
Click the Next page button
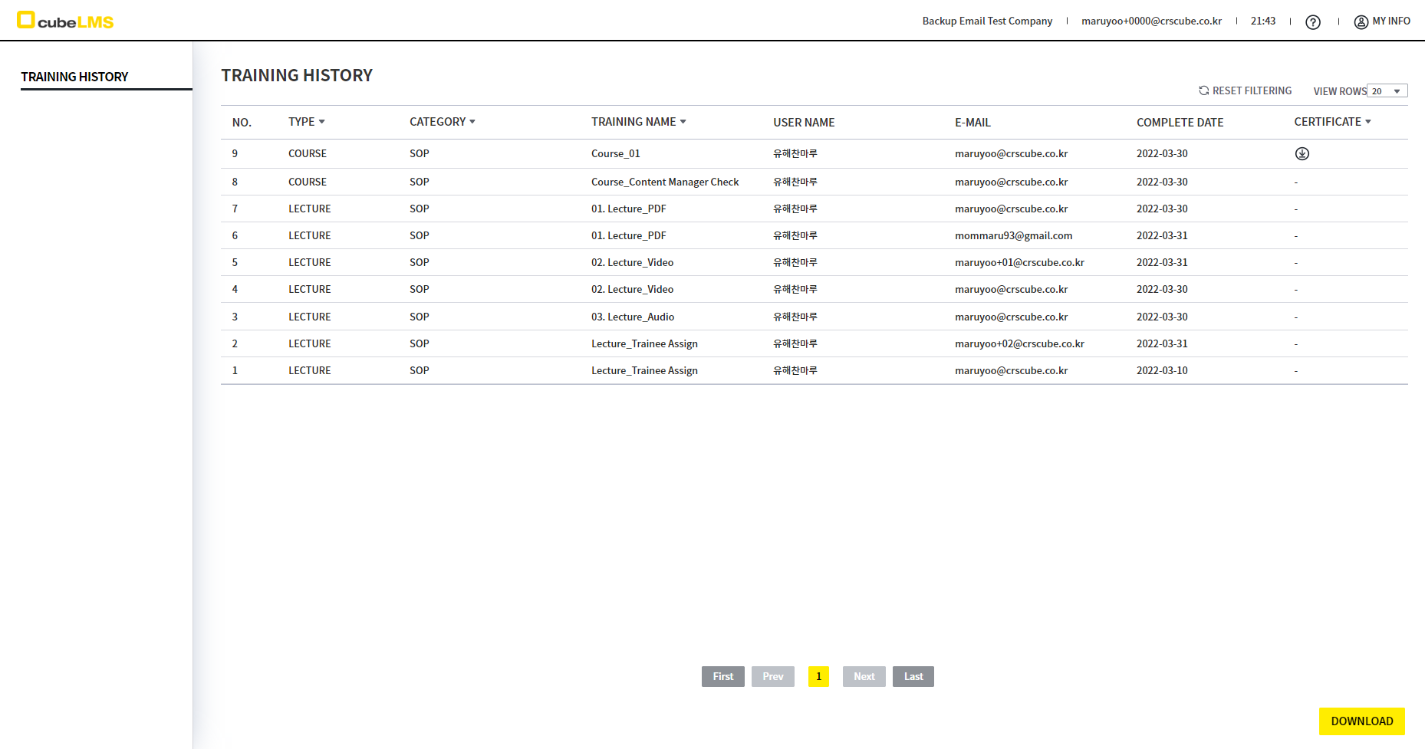tap(864, 676)
